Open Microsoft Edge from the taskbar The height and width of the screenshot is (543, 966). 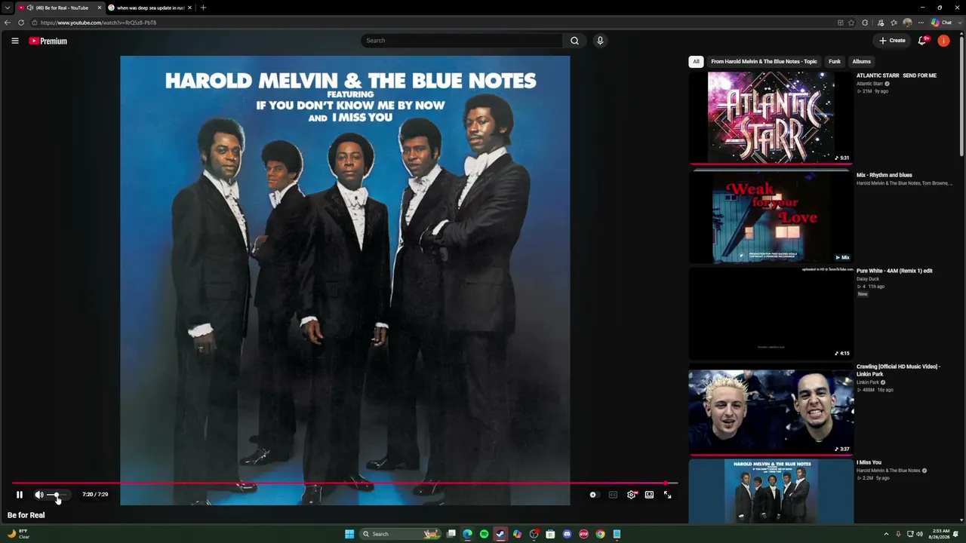(x=467, y=534)
